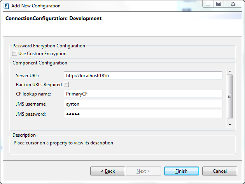Focus the CF lookup name field
This screenshot has width=245, height=184.
tap(143, 94)
